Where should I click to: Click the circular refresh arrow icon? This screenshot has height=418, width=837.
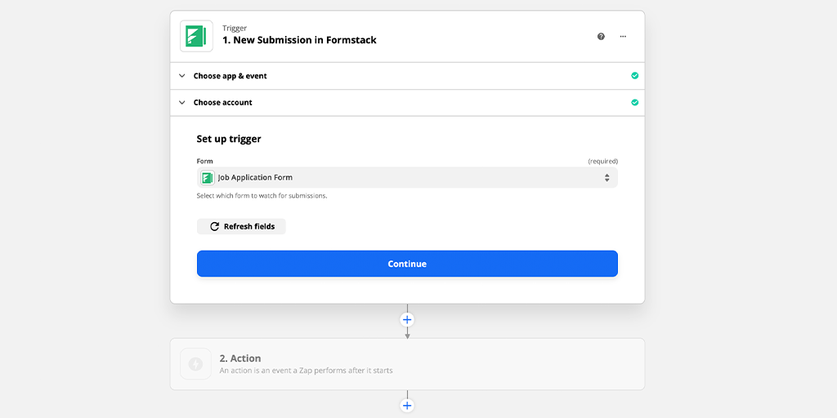tap(215, 226)
